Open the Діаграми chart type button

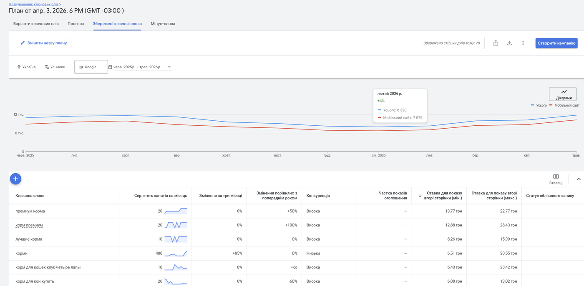[x=563, y=94]
